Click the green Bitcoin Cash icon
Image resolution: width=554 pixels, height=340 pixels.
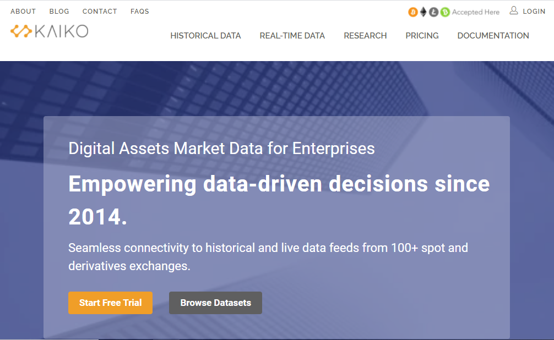444,12
